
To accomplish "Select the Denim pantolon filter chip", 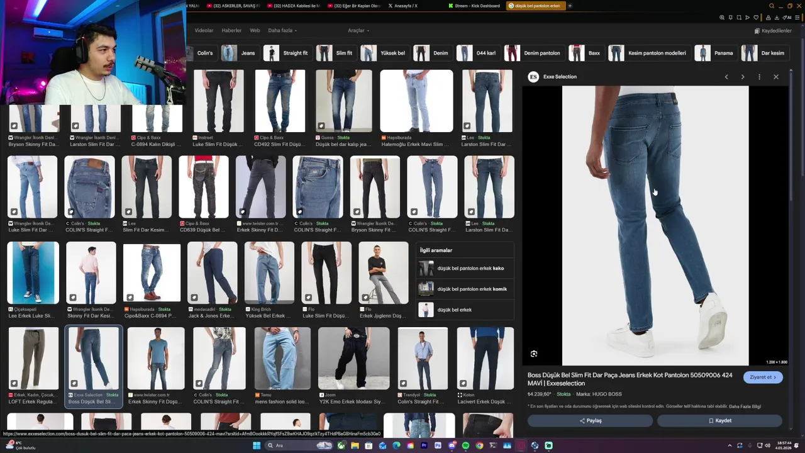I will pyautogui.click(x=534, y=53).
